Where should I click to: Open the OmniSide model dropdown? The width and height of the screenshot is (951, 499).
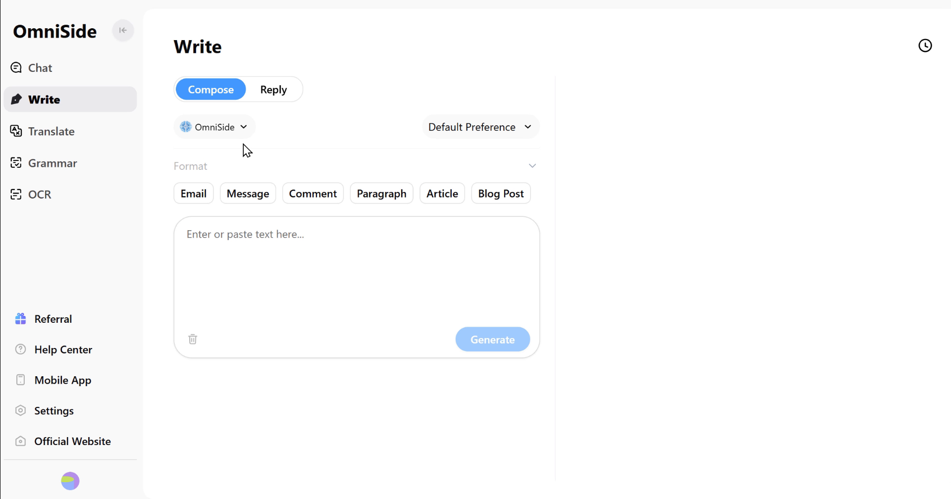214,127
